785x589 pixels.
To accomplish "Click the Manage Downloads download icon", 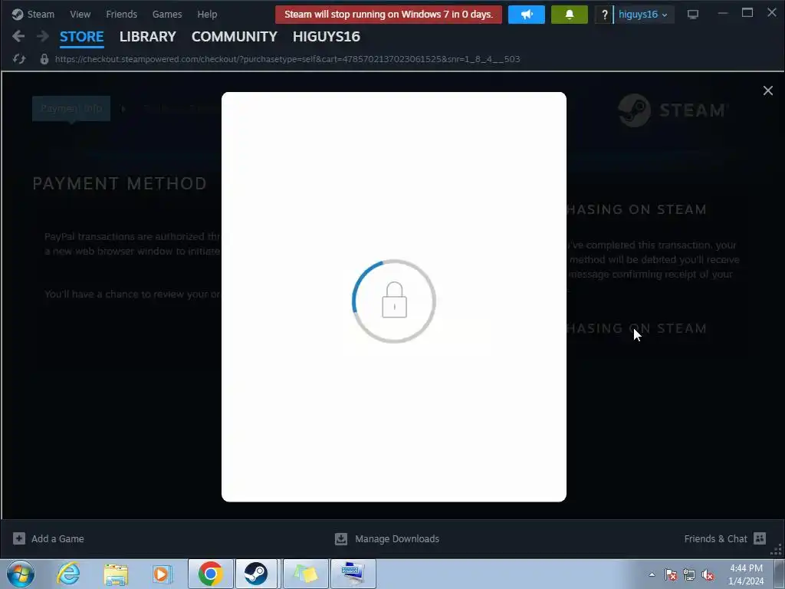I will pyautogui.click(x=341, y=538).
